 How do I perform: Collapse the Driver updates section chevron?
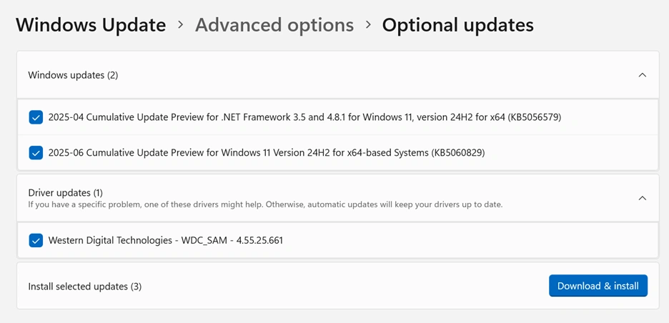pos(642,198)
